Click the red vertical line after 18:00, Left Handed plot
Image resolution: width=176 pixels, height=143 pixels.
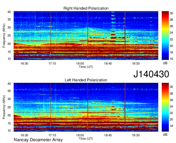click(88, 106)
